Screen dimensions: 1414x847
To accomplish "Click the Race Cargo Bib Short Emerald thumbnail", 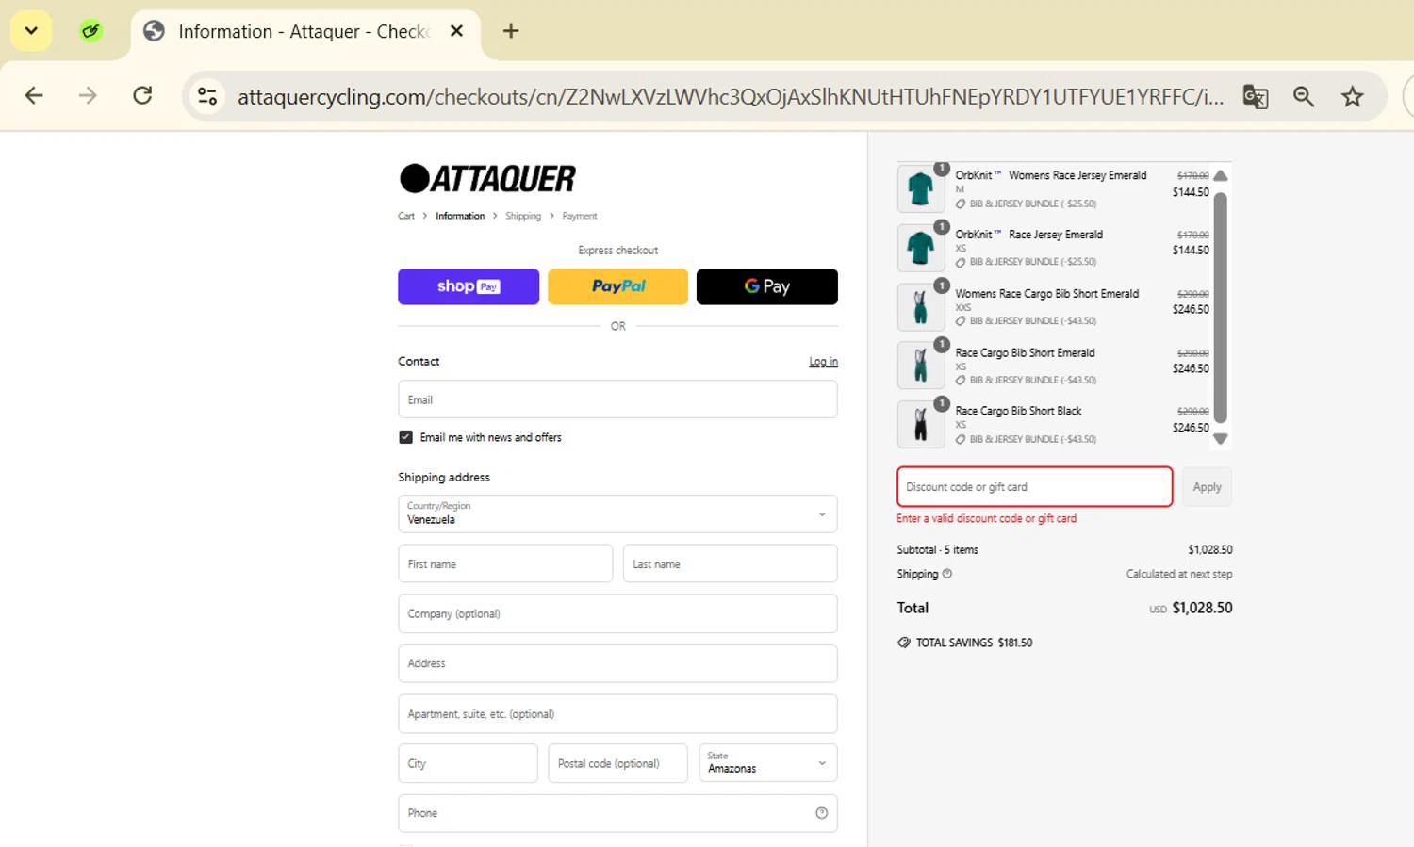I will [920, 366].
